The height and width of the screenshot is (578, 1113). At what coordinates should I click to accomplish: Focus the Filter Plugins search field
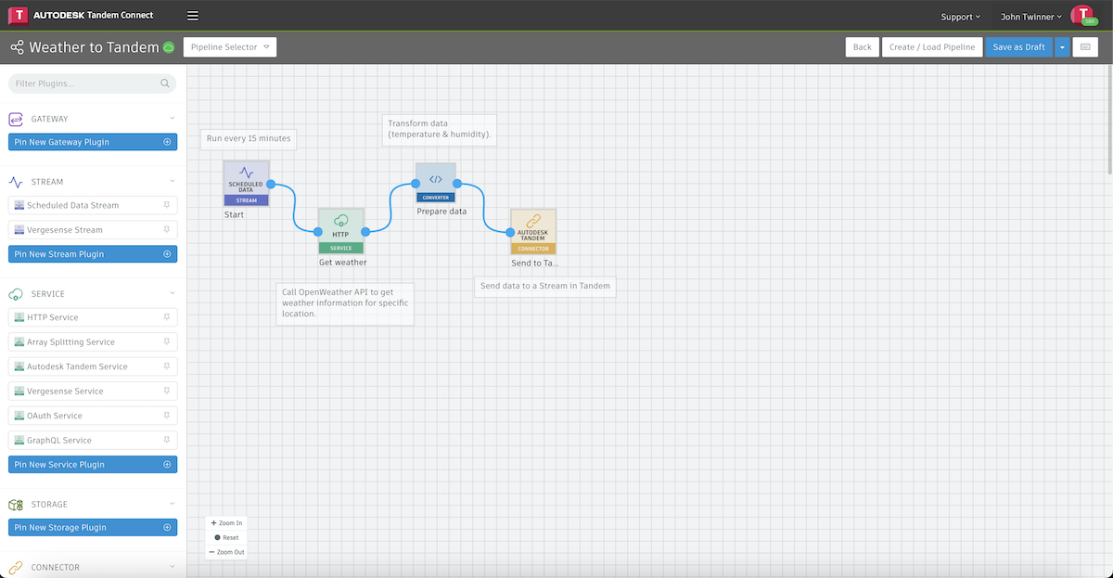coord(93,83)
